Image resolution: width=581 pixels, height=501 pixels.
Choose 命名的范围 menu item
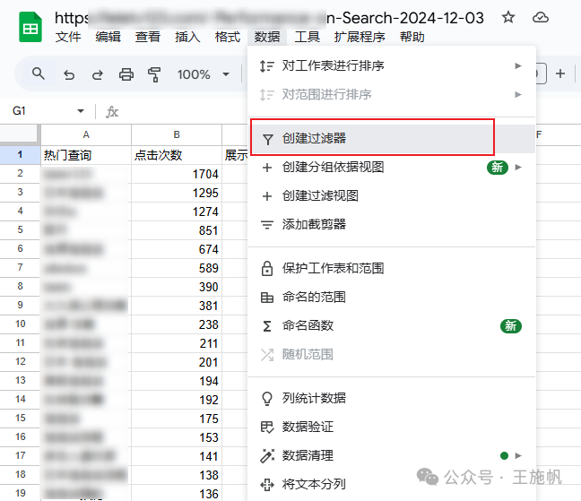392,297
